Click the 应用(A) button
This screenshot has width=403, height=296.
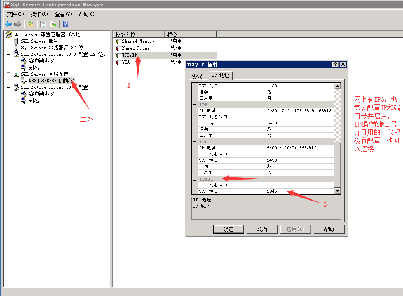pyautogui.click(x=296, y=229)
